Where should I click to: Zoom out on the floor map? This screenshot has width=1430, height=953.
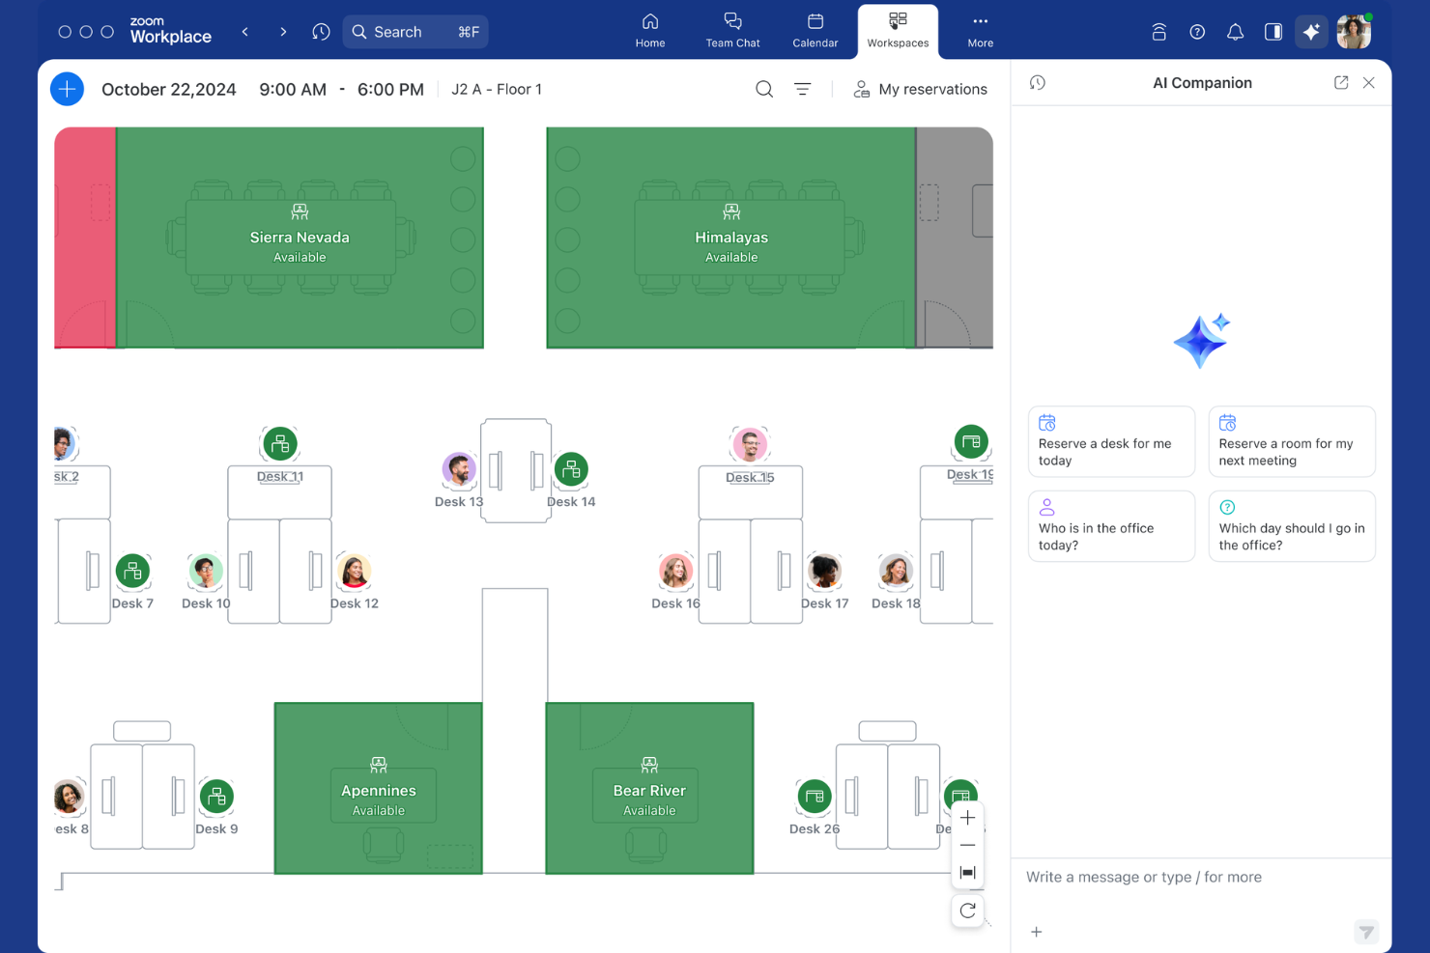[x=967, y=846]
